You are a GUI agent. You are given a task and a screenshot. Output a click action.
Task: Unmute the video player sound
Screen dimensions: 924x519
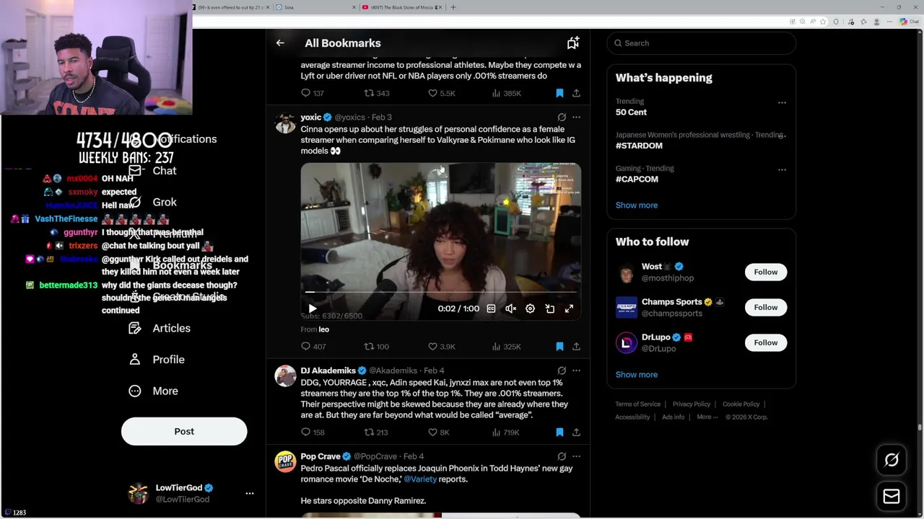coord(510,309)
